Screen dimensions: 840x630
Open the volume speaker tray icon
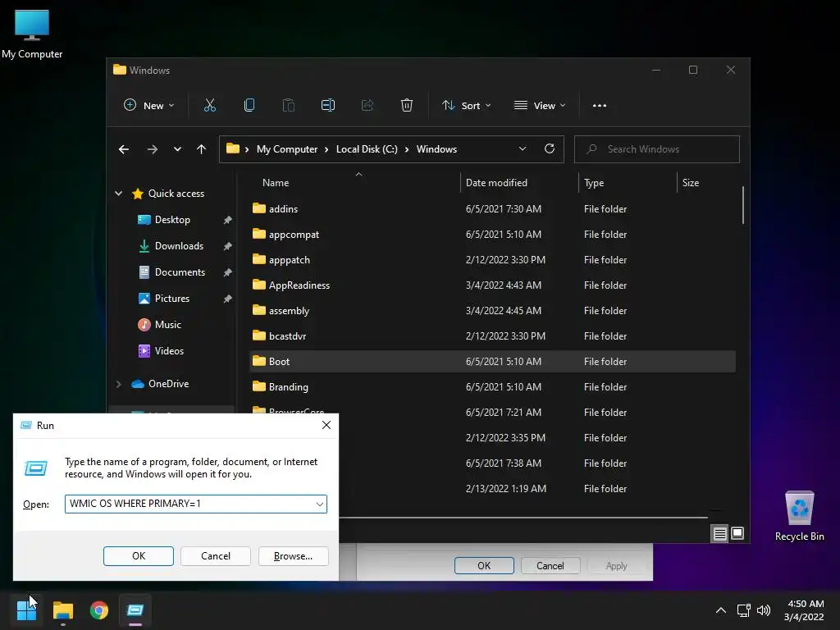click(x=764, y=610)
